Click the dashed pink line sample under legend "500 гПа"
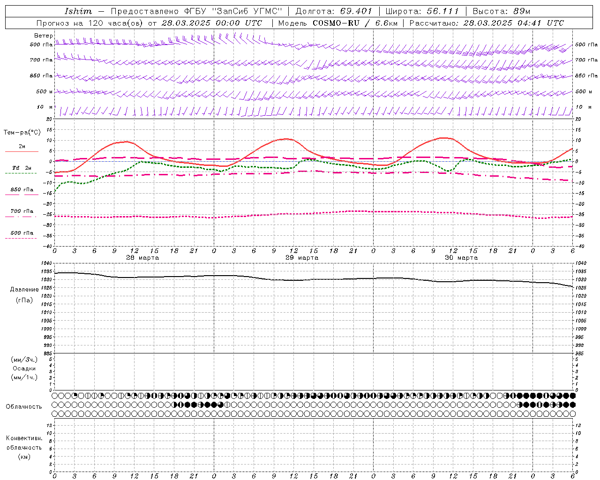The height and width of the screenshot is (480, 600). (21, 238)
